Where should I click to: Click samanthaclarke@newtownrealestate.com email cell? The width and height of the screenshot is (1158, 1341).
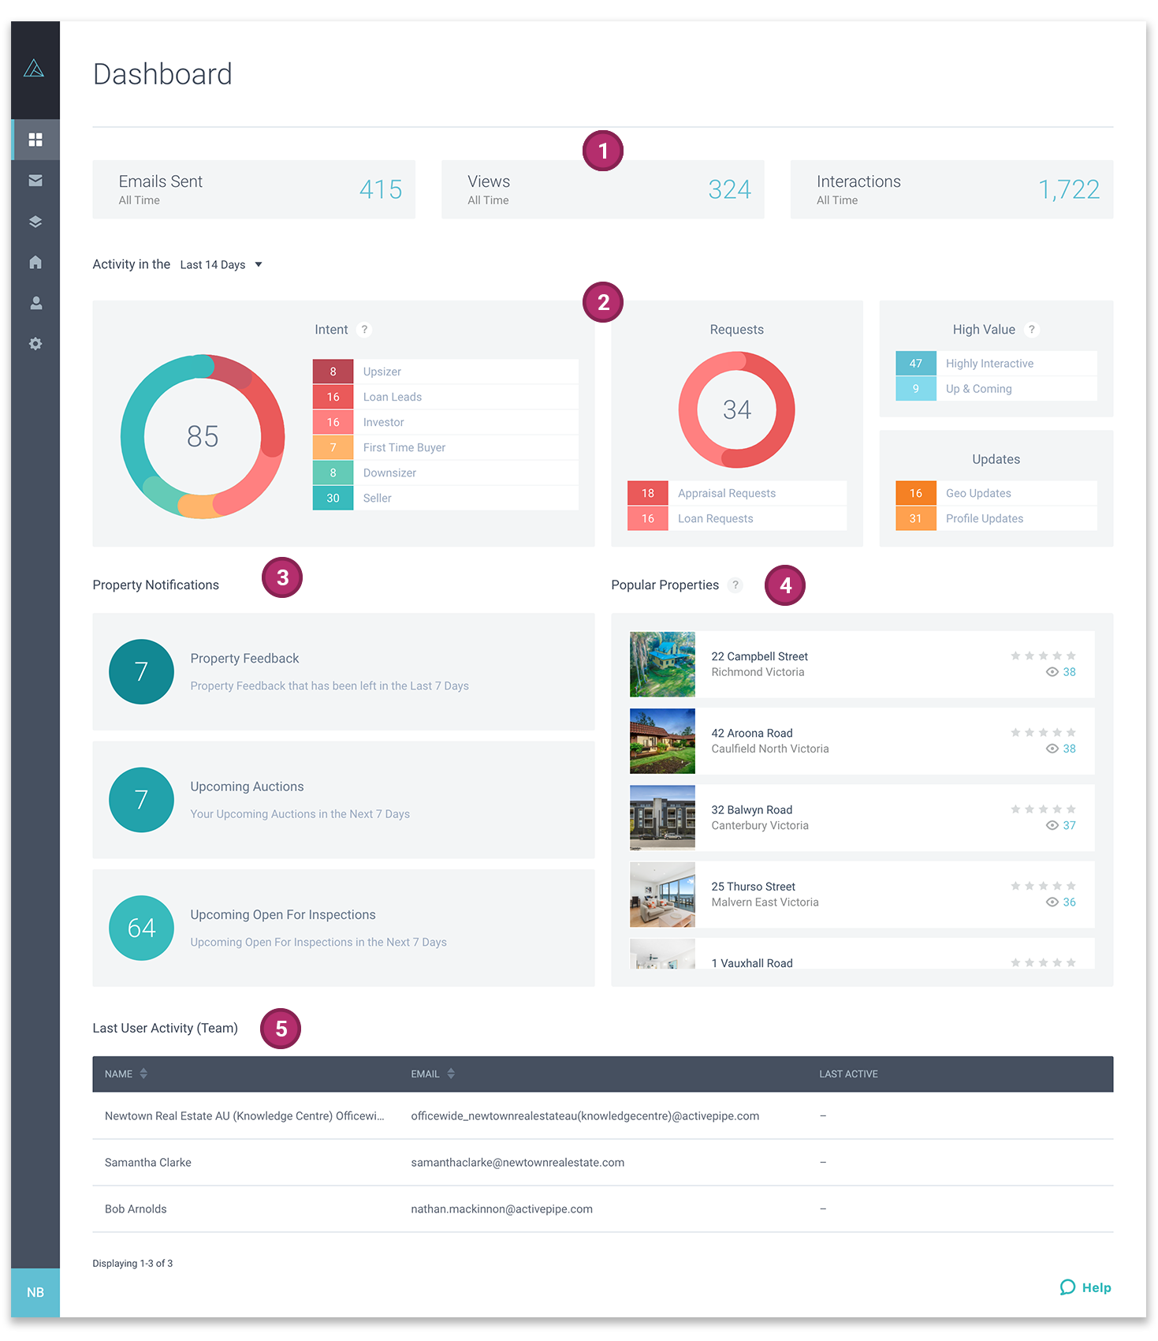(x=518, y=1162)
